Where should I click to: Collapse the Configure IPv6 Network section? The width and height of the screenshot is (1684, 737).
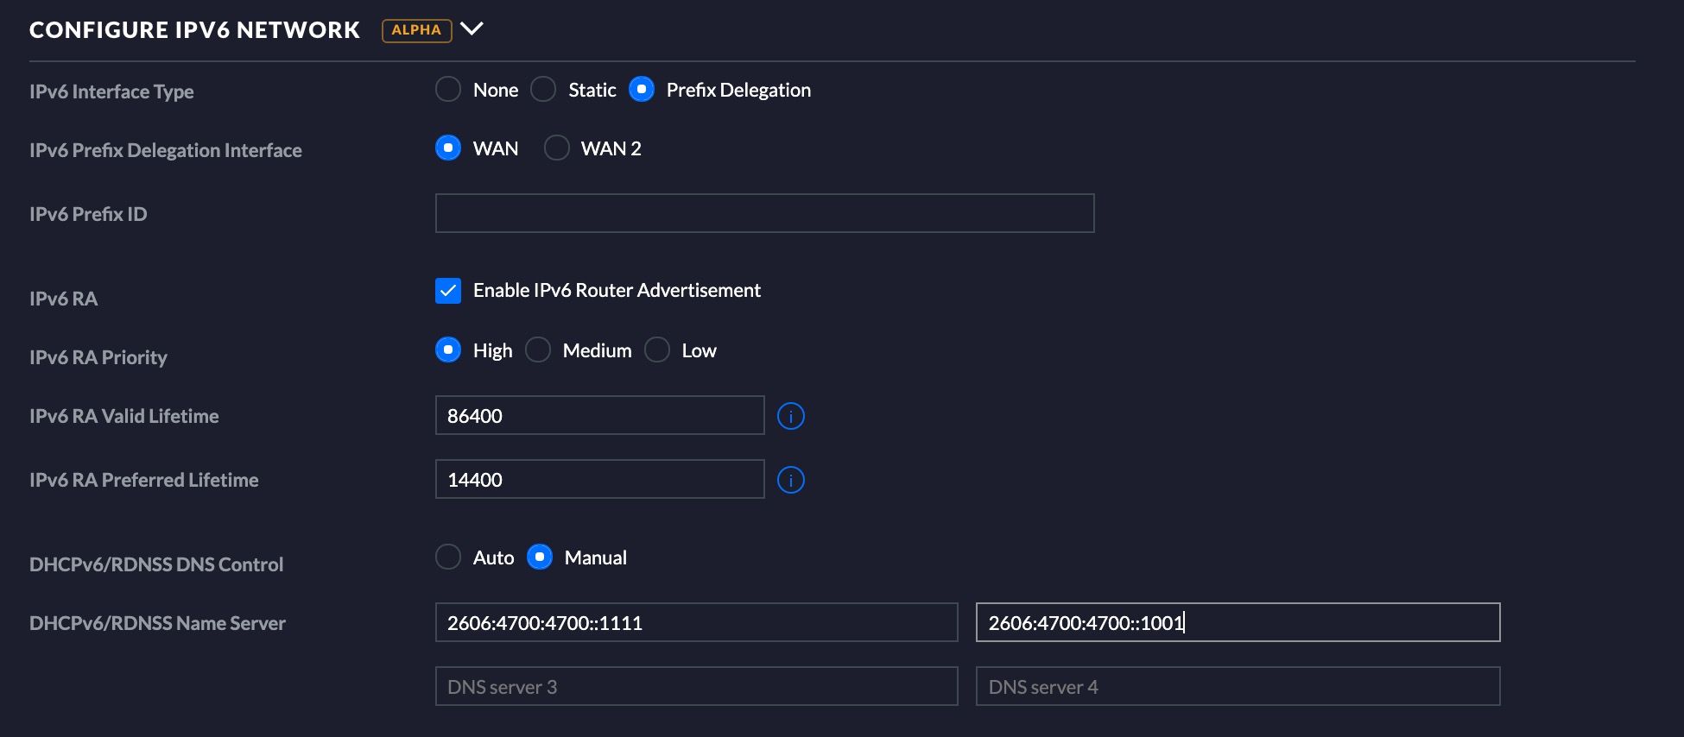[x=472, y=28]
